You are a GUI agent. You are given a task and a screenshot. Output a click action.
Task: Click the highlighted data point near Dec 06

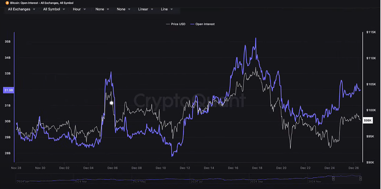[x=111, y=103]
